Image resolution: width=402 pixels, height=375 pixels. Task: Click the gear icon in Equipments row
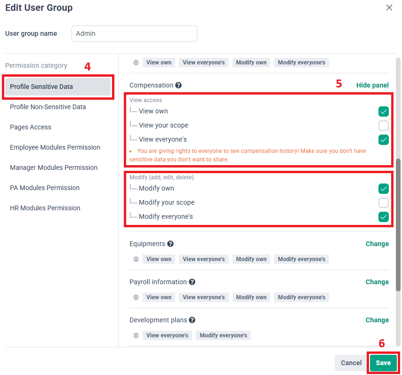tap(136, 259)
